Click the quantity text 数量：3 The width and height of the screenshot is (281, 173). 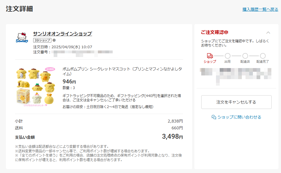69,88
